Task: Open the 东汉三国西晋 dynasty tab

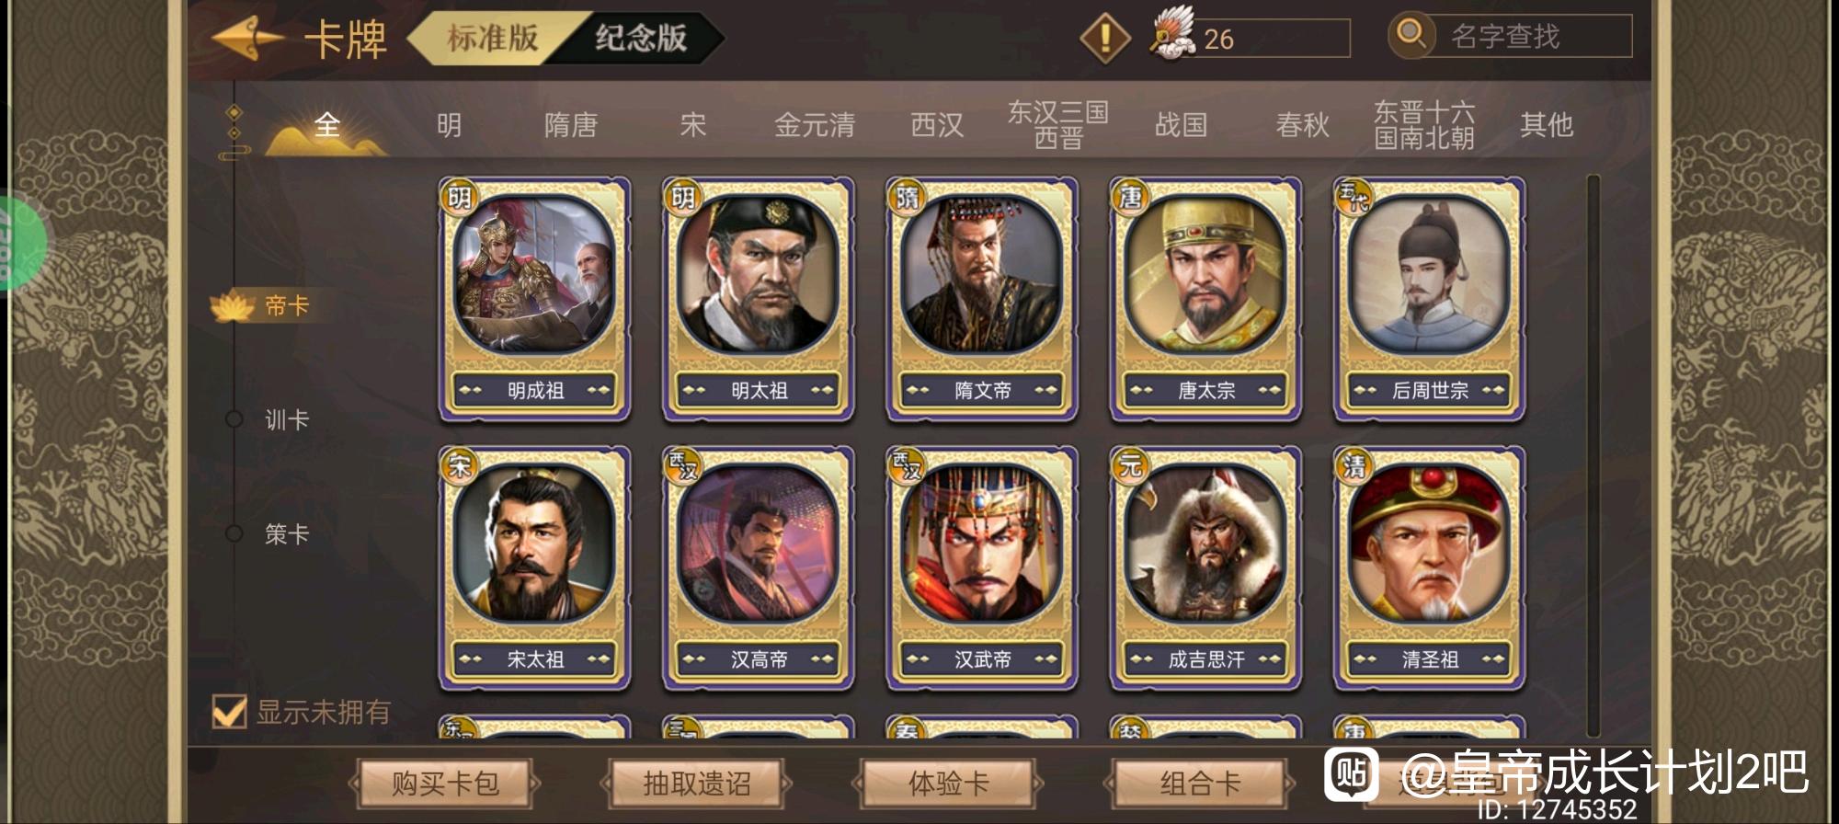Action: [1058, 125]
